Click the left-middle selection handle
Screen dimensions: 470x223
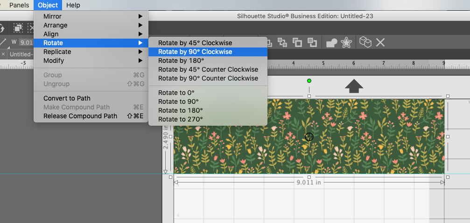click(170, 136)
